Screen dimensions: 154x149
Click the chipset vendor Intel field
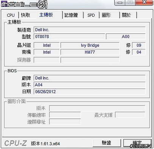47,45
